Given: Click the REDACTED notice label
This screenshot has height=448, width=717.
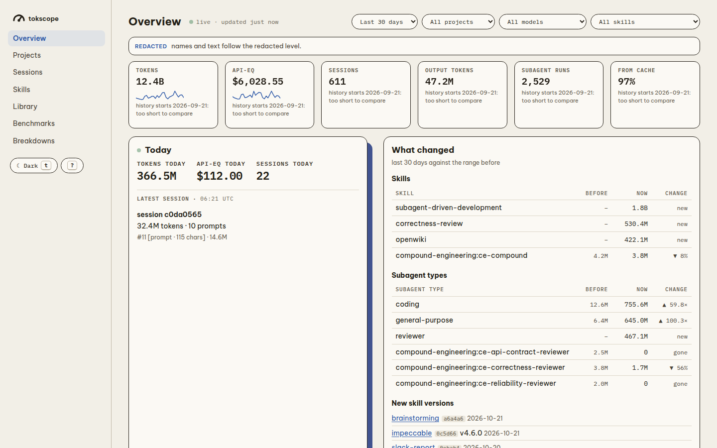Looking at the screenshot, I should (151, 46).
